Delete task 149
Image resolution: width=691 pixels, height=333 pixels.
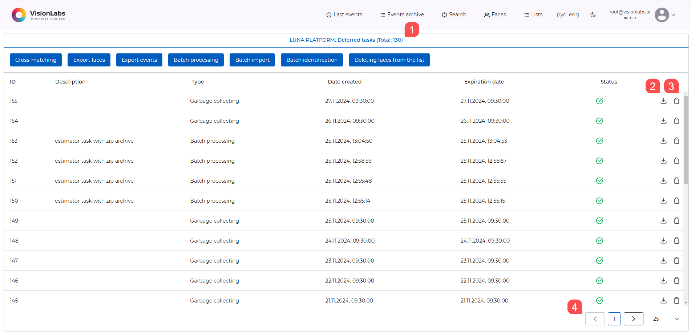tap(676, 221)
